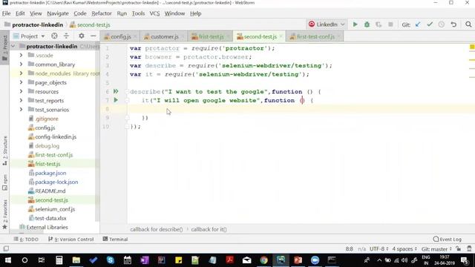
Task: Open package.json in project tree
Action: pyautogui.click(x=50, y=173)
